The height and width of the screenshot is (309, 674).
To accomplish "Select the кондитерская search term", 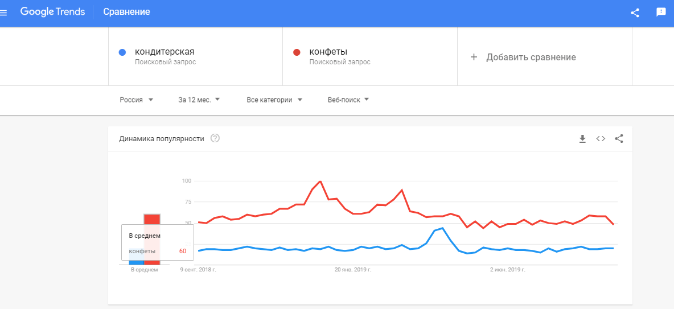I will (165, 52).
